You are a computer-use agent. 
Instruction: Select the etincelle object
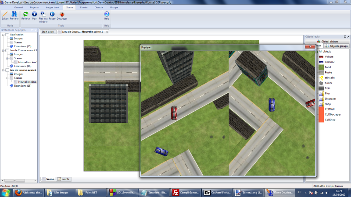pyautogui.click(x=330, y=78)
